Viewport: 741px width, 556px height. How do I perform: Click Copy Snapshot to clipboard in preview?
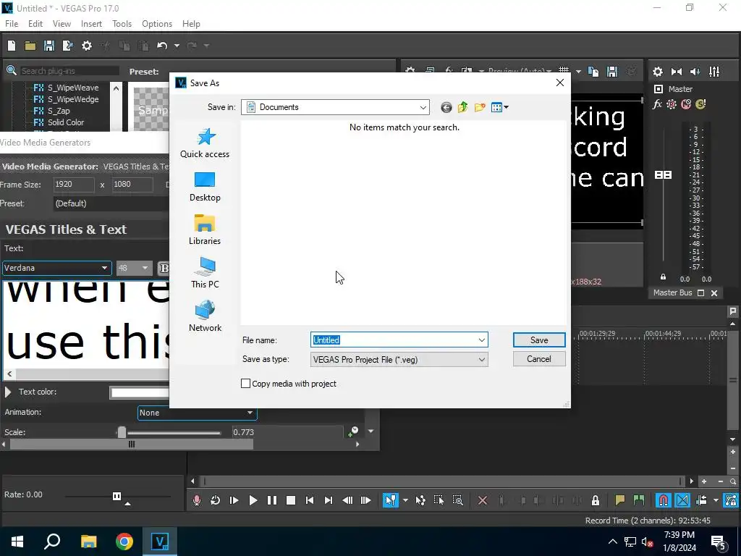pos(593,72)
